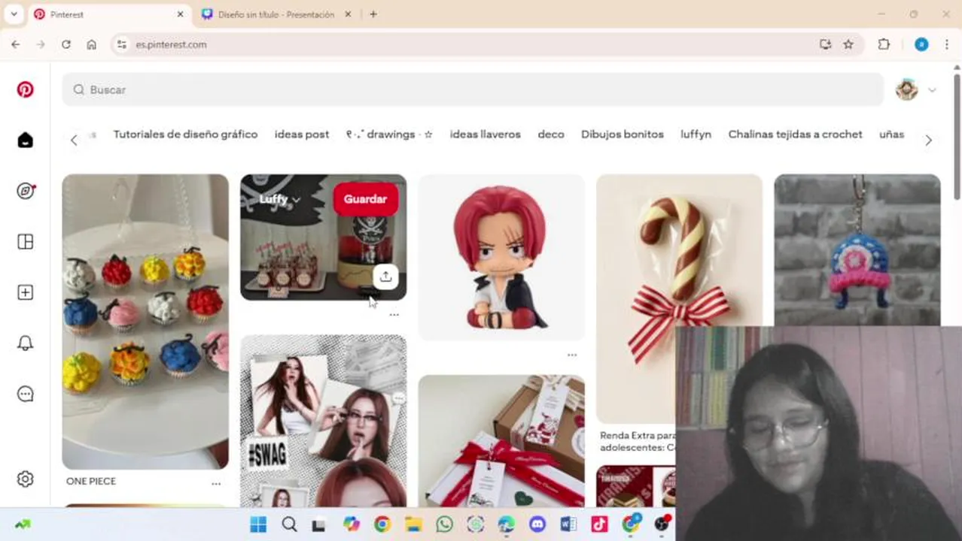Open the browser extensions puzzle icon
The width and height of the screenshot is (962, 541).
884,44
